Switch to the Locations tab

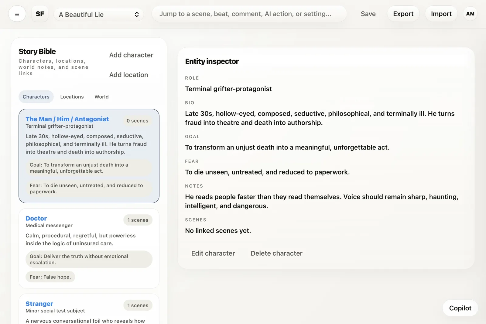(72, 97)
